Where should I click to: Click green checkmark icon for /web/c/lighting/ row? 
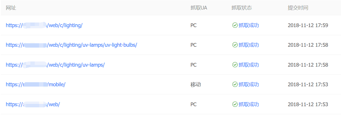click(235, 25)
